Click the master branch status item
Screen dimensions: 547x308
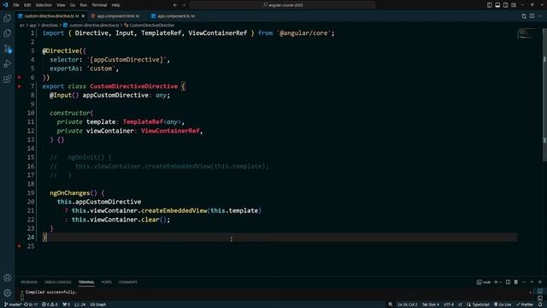click(x=13, y=305)
